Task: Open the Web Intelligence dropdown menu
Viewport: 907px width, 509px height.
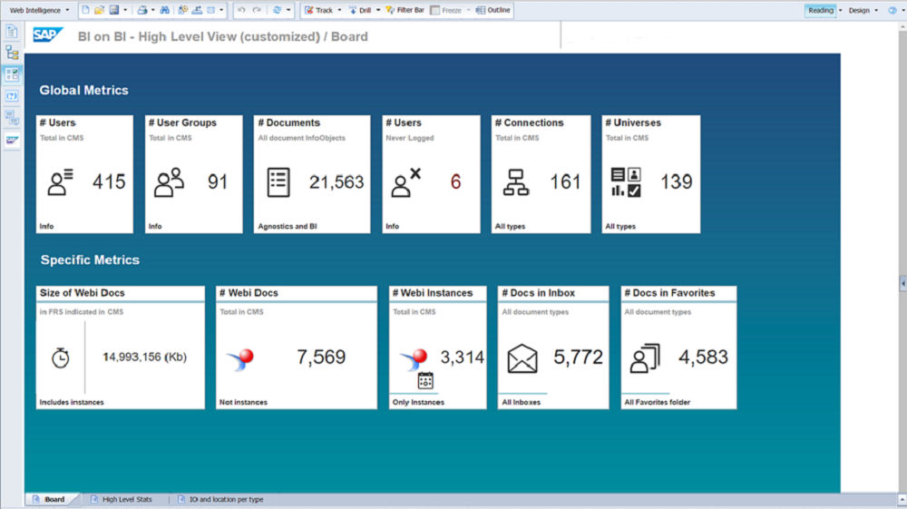Action: [x=39, y=10]
